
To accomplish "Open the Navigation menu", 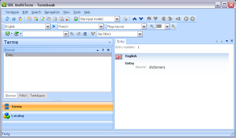I will tap(52, 12).
